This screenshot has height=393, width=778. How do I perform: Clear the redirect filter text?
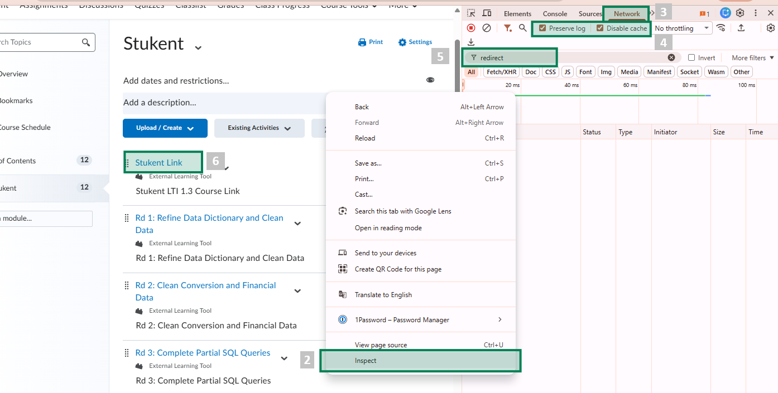tap(671, 57)
